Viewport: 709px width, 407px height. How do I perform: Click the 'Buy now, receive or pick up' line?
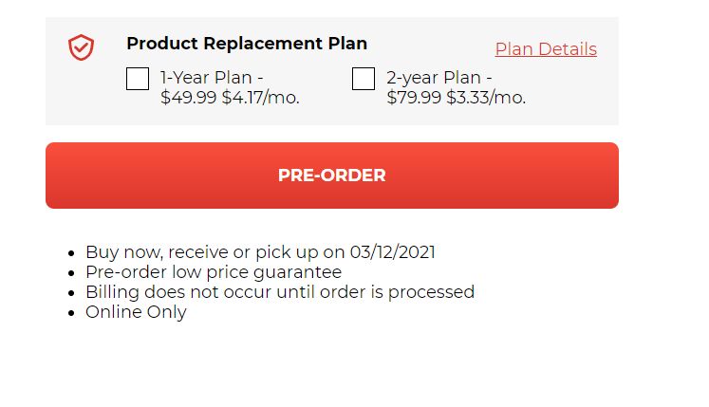[x=260, y=252]
